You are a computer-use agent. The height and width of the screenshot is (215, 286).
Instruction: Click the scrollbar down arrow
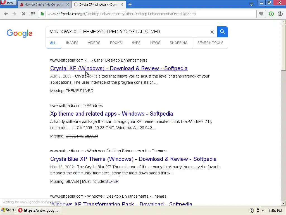(x=283, y=203)
